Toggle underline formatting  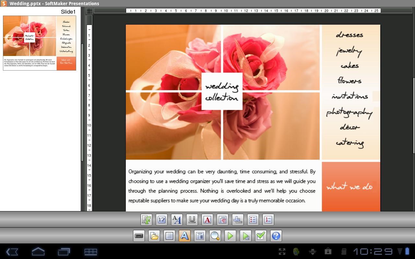coord(192,220)
